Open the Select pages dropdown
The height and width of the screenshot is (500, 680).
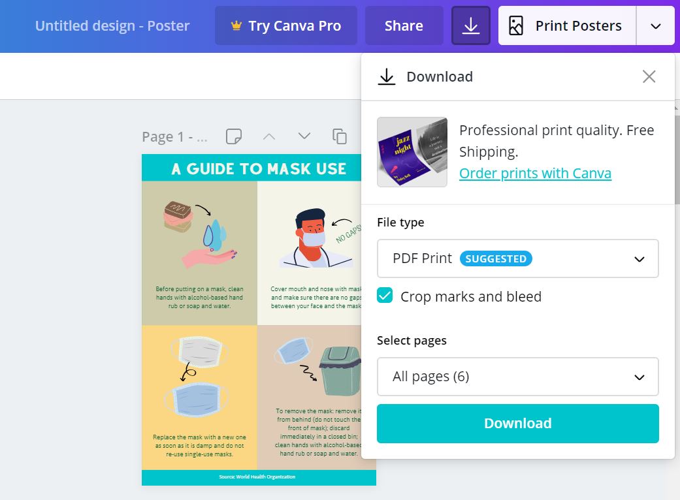tap(517, 377)
